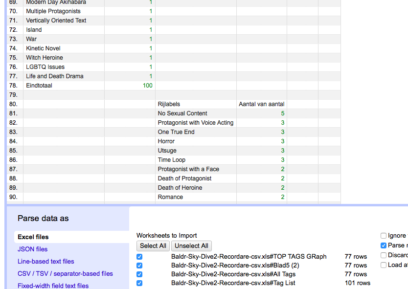Choose the JSON files parser
Image resolution: width=408 pixels, height=289 pixels.
pos(32,249)
